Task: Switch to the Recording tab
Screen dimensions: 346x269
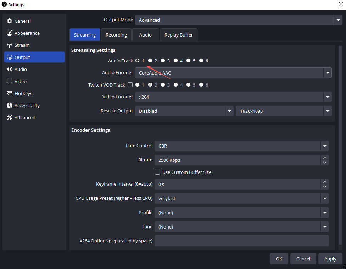Action: pyautogui.click(x=116, y=35)
